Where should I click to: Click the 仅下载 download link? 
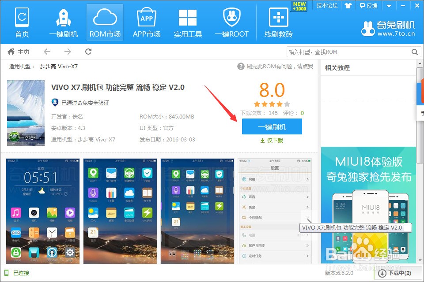(272, 140)
